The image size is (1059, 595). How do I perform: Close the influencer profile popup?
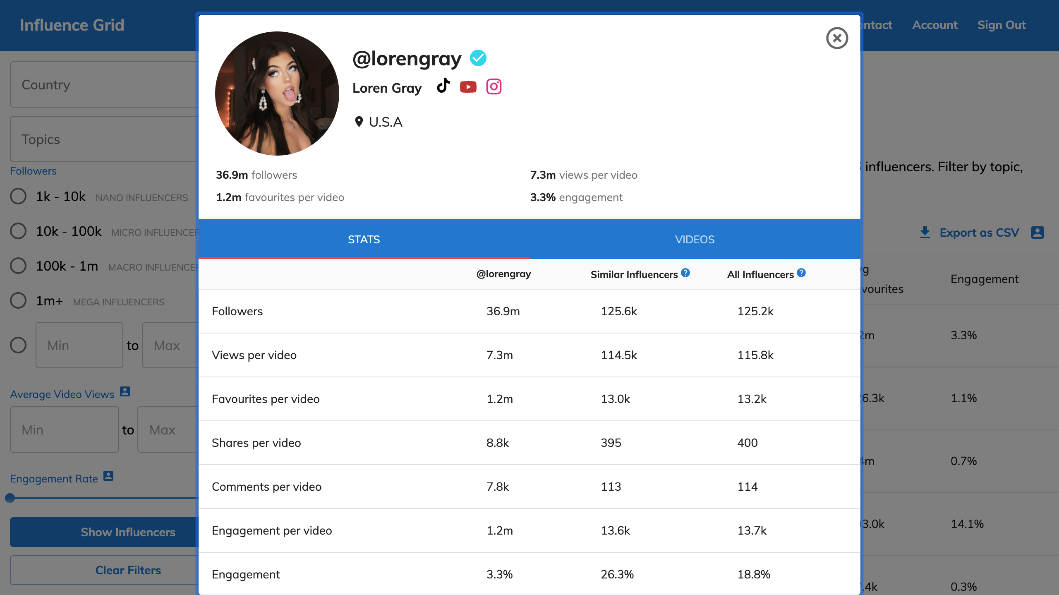pos(837,38)
